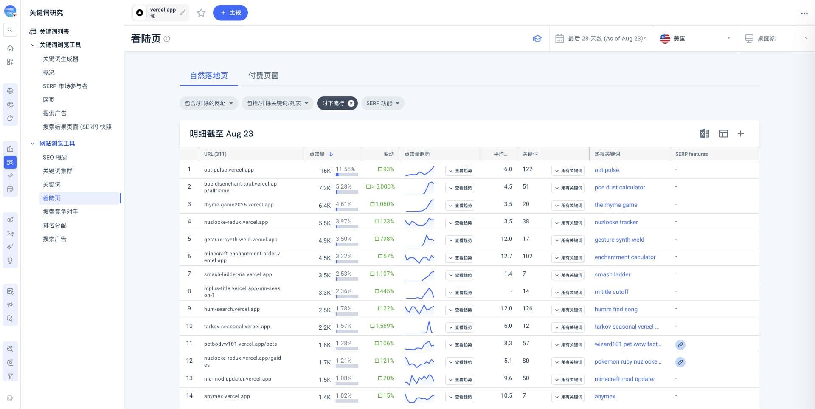
Task: Expand 所有关键词 for rhyme-game2026 row
Action: [x=568, y=206]
